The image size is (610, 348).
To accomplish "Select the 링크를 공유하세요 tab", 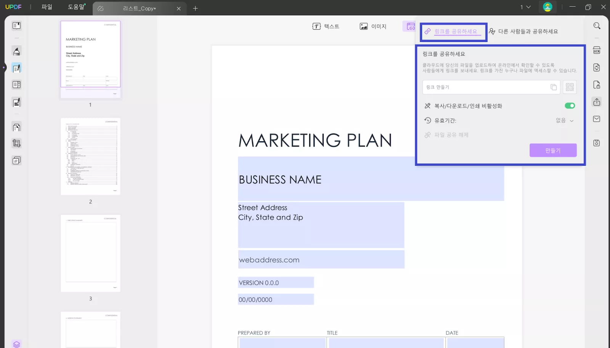I will click(x=454, y=32).
